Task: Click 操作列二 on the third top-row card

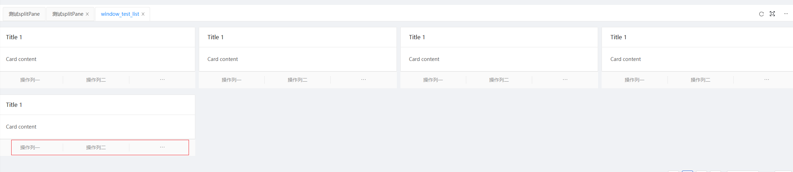Action: [499, 80]
